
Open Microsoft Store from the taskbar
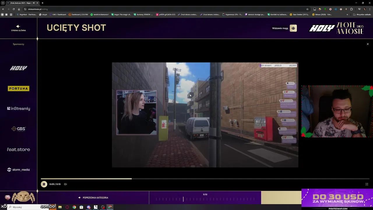pos(81,207)
